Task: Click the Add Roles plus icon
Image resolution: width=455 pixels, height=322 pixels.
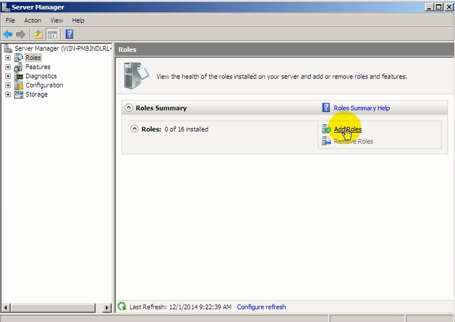Action: point(326,129)
